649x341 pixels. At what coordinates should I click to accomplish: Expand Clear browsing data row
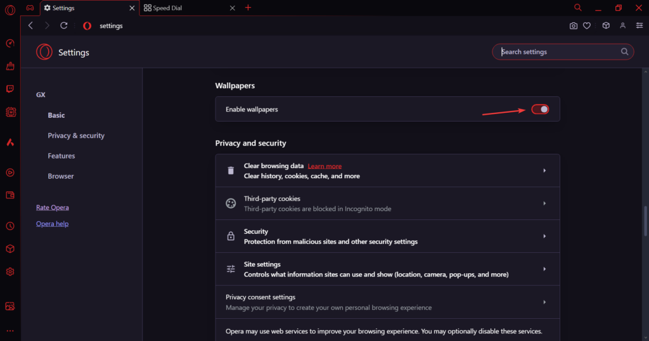tap(387, 170)
